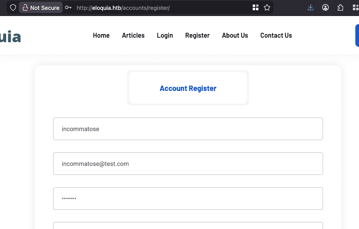Focus the masked password field
This screenshot has width=359, height=229.
tap(188, 199)
